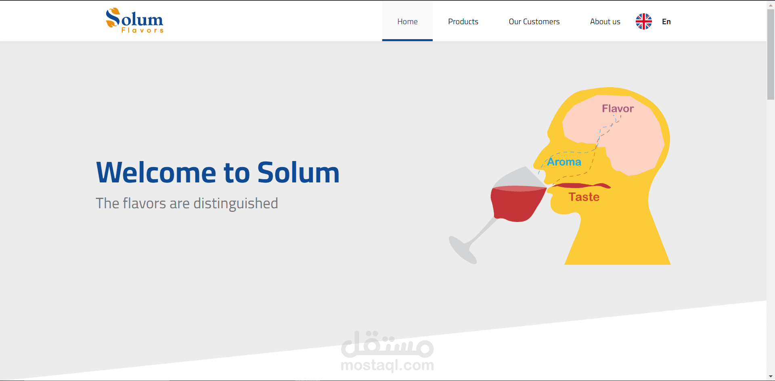Screen dimensions: 775x381
Task: Switch to the Our Customers section
Action: [x=534, y=21]
